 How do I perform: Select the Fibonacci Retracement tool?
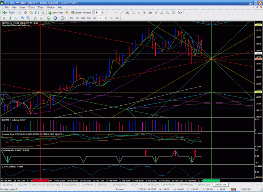click(x=133, y=13)
